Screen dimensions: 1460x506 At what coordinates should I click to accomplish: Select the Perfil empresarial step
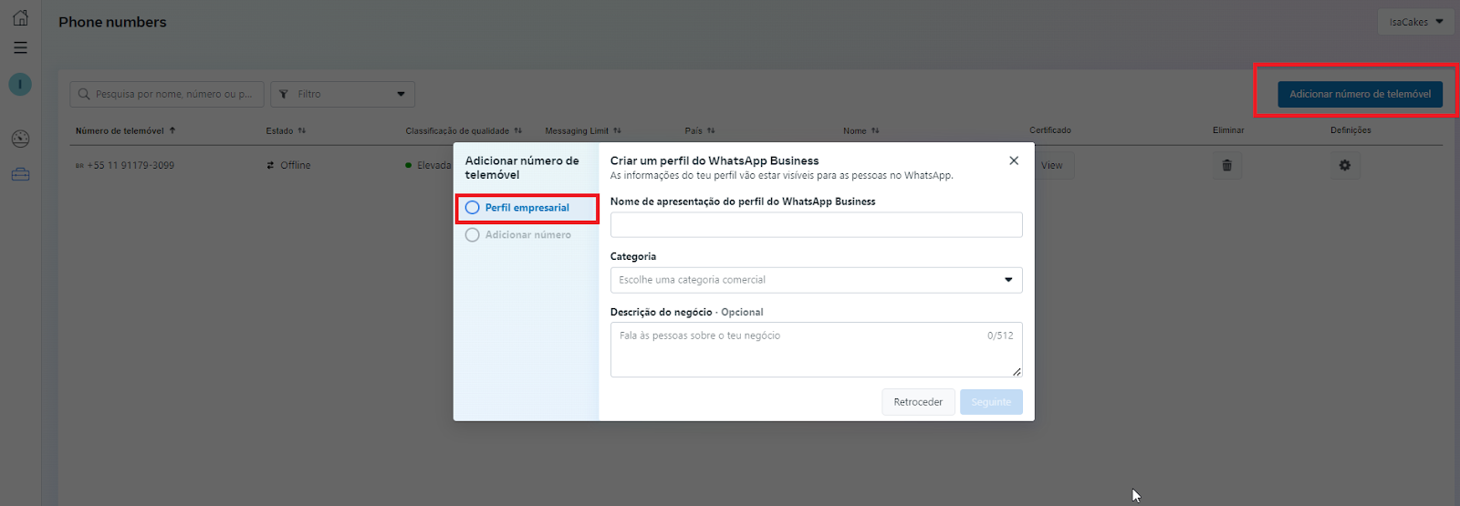coord(527,208)
